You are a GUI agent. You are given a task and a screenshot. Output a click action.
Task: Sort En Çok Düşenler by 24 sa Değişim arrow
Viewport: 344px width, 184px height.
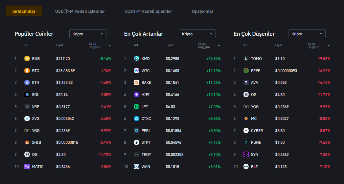click(329, 46)
